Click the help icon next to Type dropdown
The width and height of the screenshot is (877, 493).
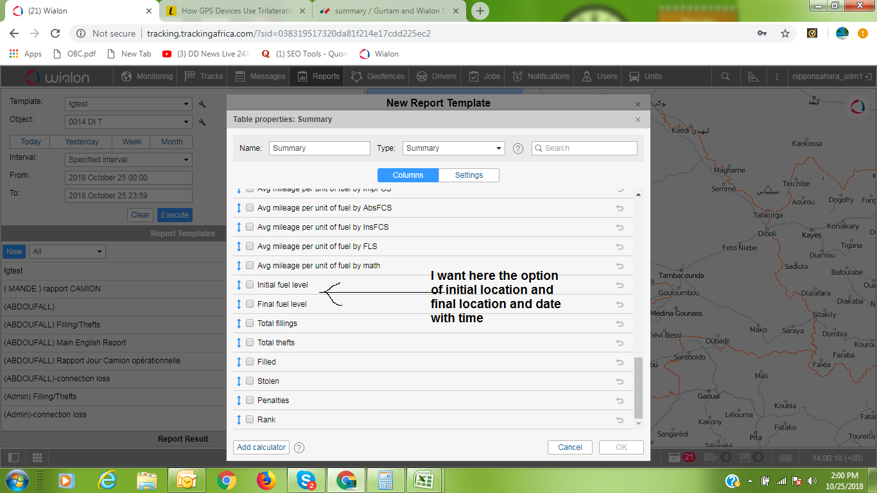pyautogui.click(x=518, y=148)
